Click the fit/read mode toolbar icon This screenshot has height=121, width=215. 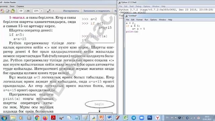tap(49, 11)
